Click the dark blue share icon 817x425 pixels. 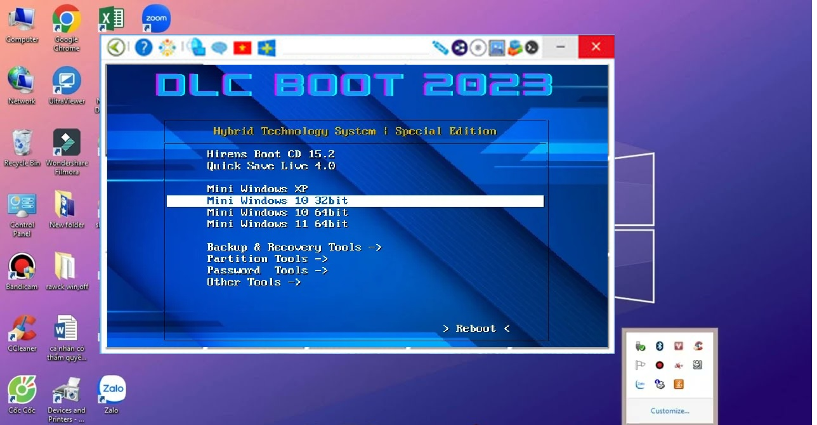(x=459, y=48)
